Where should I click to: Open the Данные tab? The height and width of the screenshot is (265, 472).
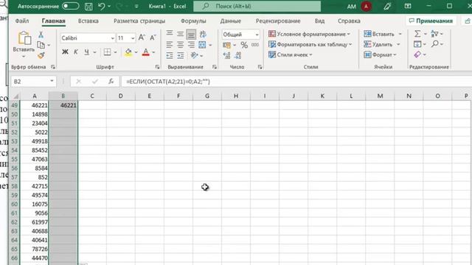coord(231,21)
